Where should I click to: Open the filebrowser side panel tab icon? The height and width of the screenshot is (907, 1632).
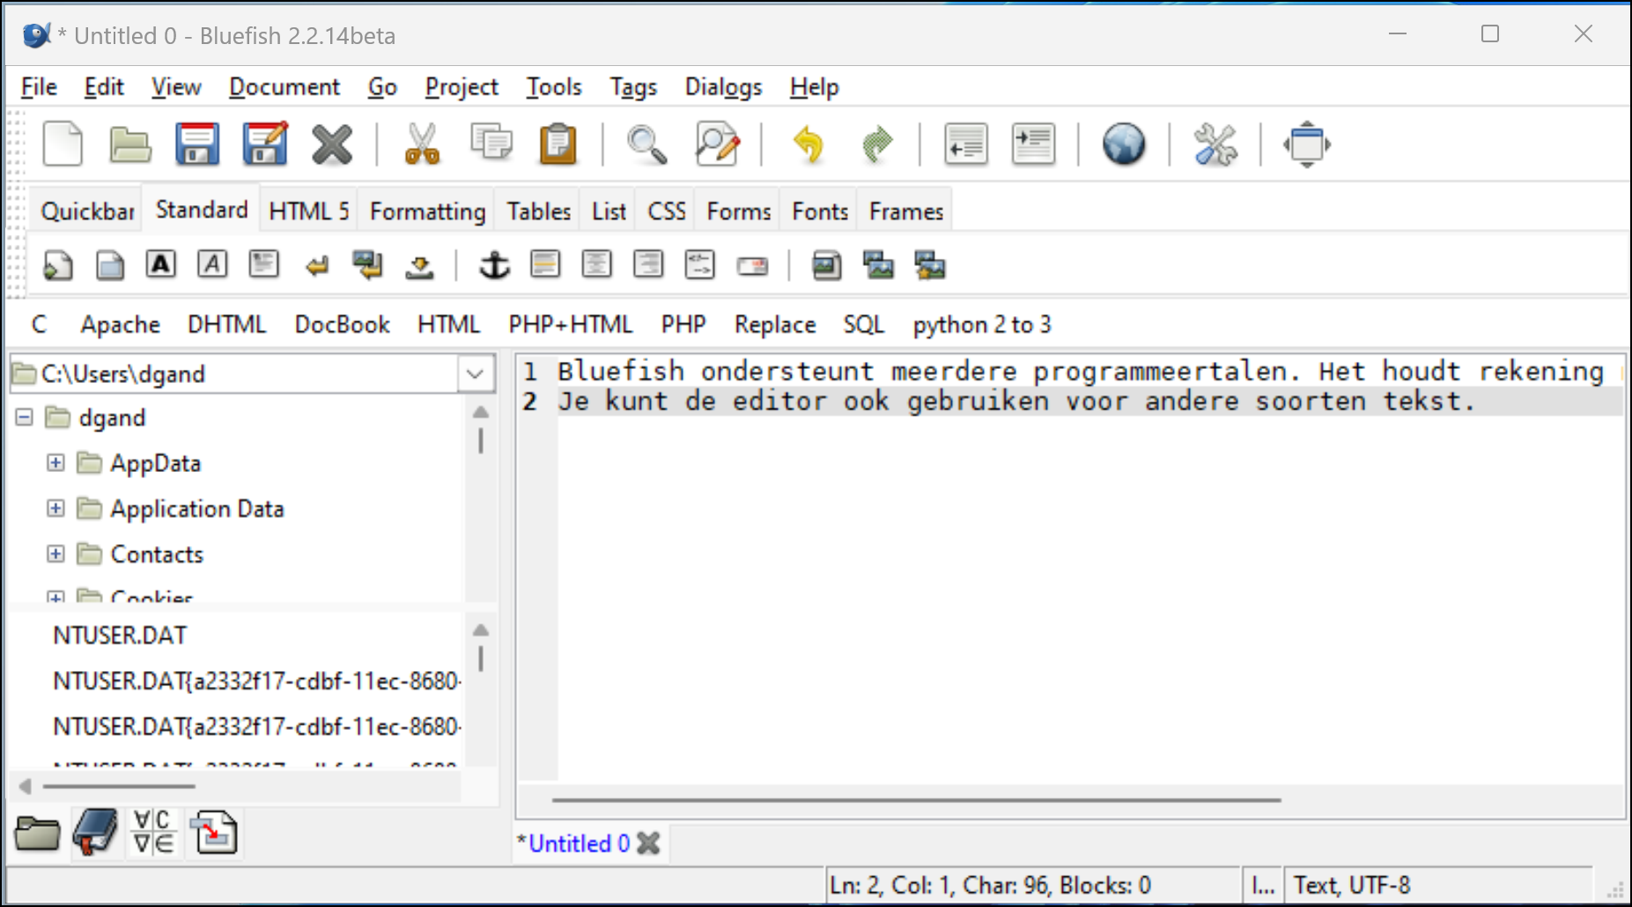37,832
